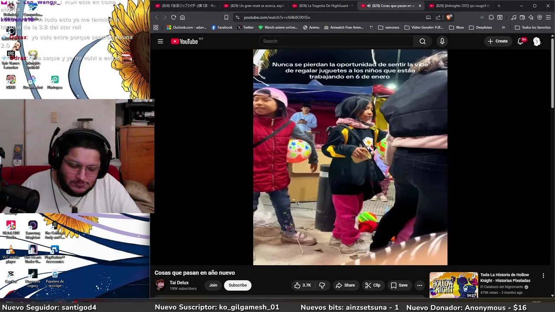
Task: Open the Brave Shields lion icon
Action: tap(449, 17)
